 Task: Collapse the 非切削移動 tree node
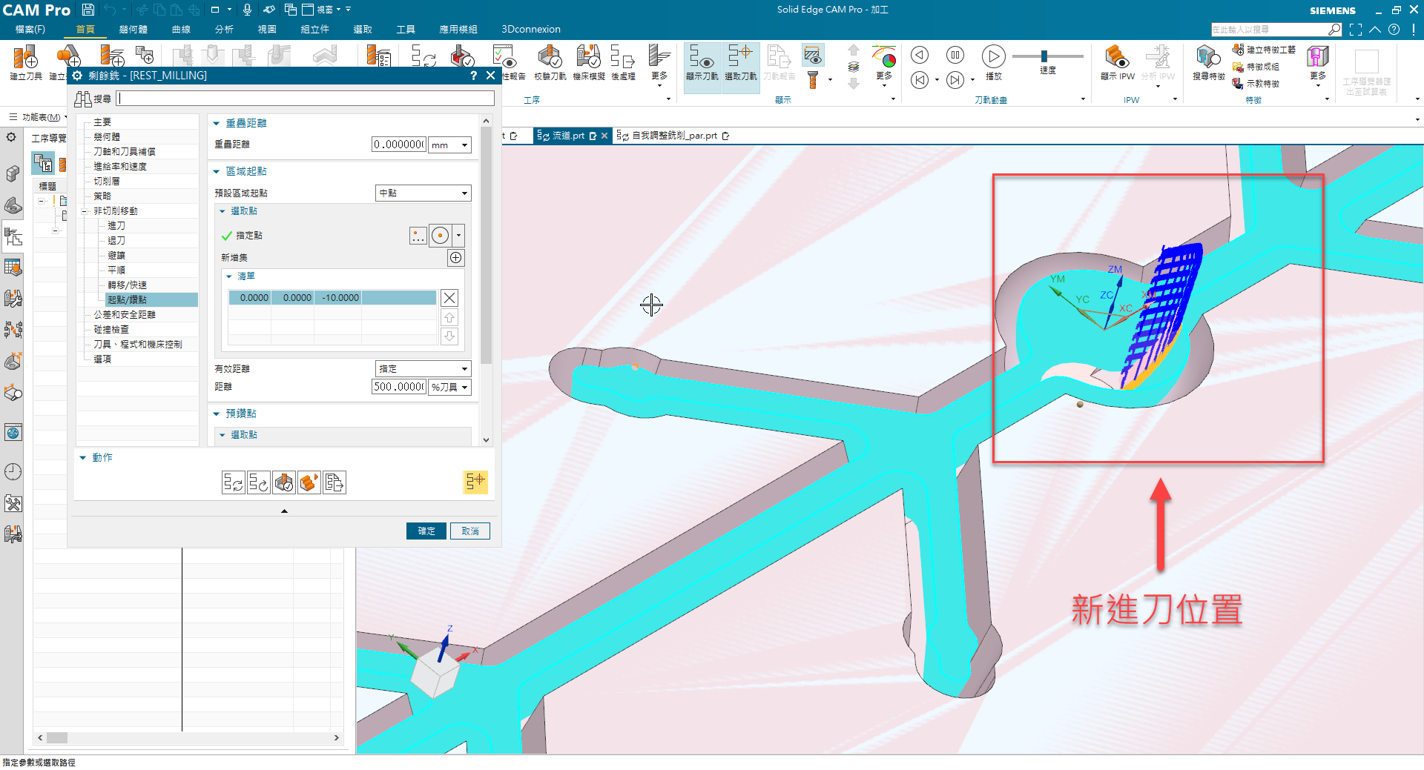pyautogui.click(x=85, y=212)
